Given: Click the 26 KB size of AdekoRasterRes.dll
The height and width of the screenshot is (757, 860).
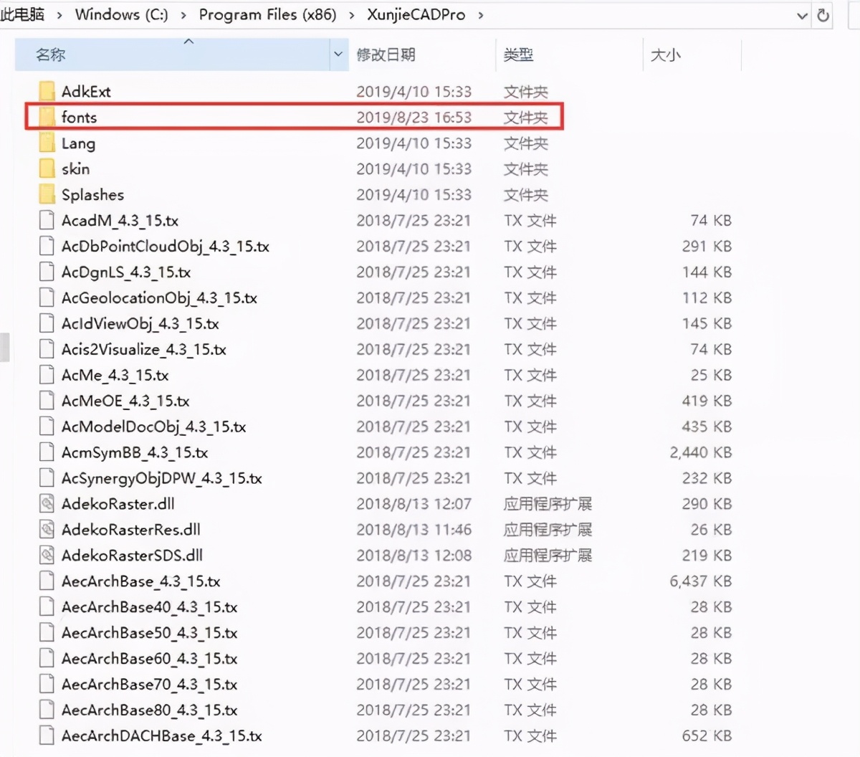Looking at the screenshot, I should click(711, 530).
